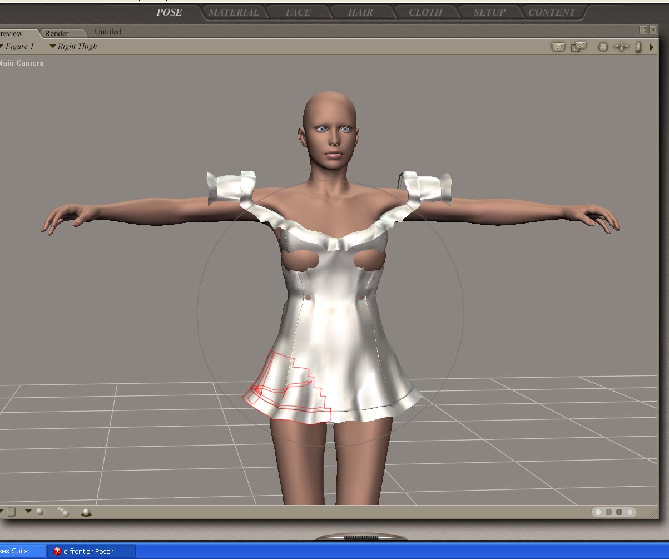Click the three-spheres depth cue icon
The height and width of the screenshot is (559, 669).
63,512
